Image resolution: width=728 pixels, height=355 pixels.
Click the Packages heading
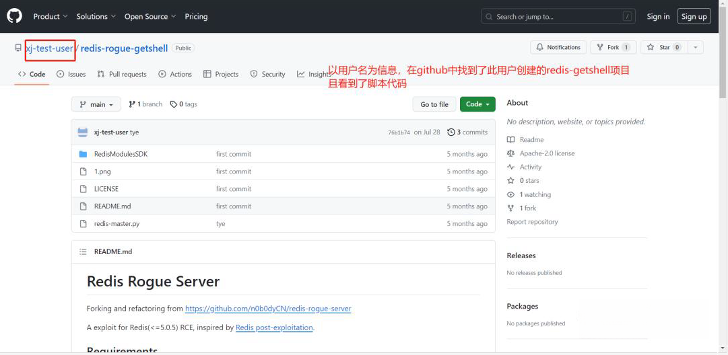click(523, 307)
